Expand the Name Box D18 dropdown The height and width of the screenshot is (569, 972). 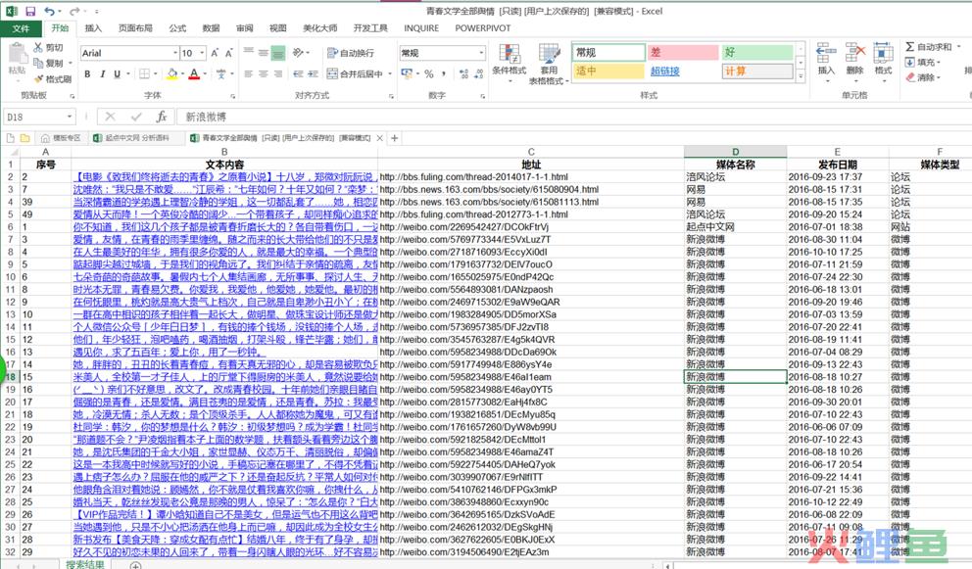70,117
